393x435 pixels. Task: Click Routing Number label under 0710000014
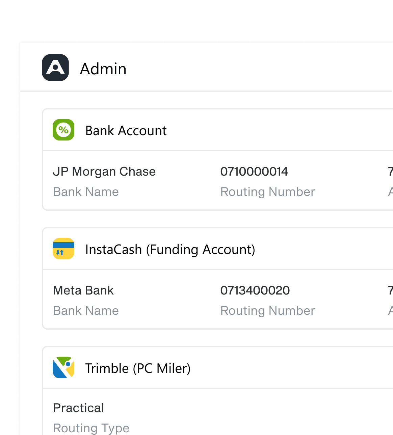coord(268,192)
